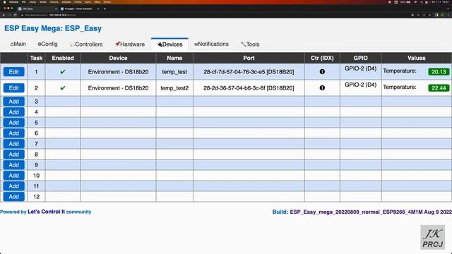Open the Apple menu
The width and height of the screenshot is (452, 254).
point(4,2)
